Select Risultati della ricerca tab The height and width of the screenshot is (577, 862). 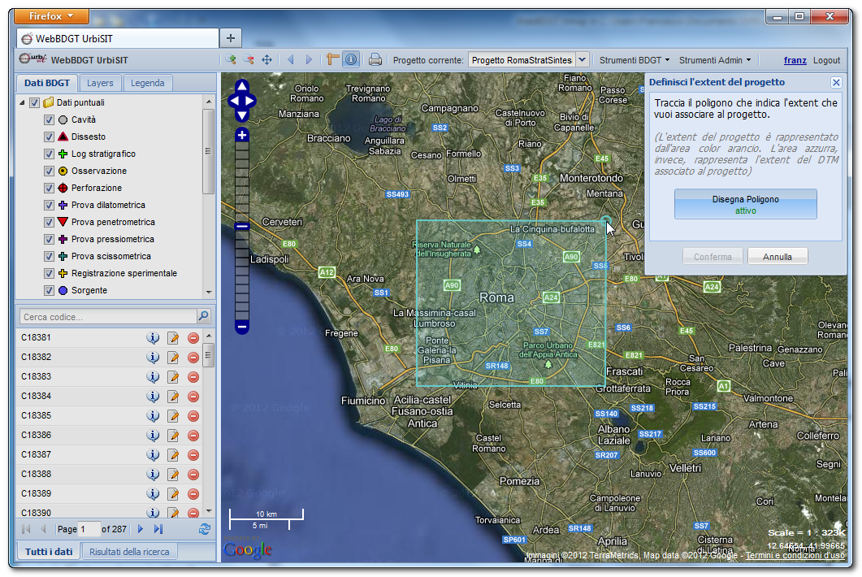pyautogui.click(x=129, y=552)
